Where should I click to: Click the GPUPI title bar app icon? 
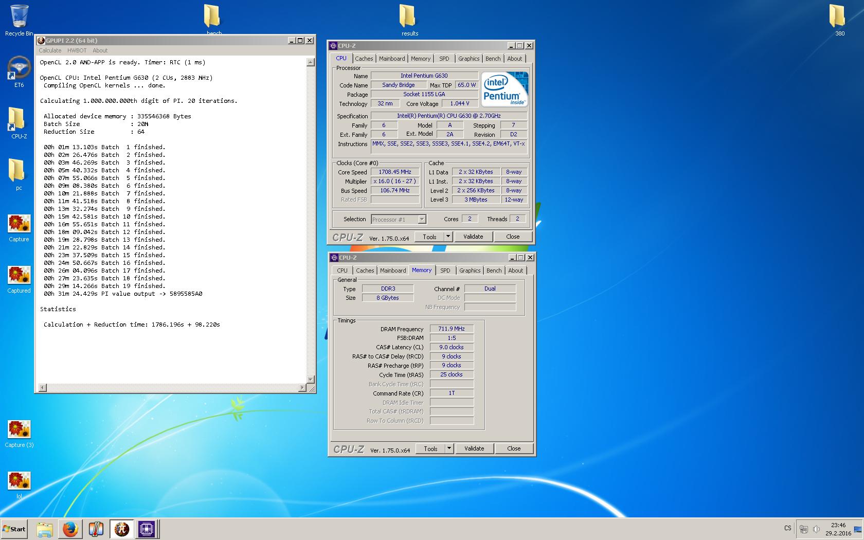click(41, 41)
